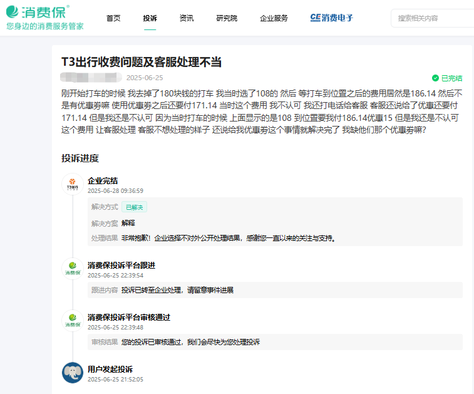Click the blurred complainant username
Image resolution: width=474 pixels, height=394 pixels.
point(91,78)
